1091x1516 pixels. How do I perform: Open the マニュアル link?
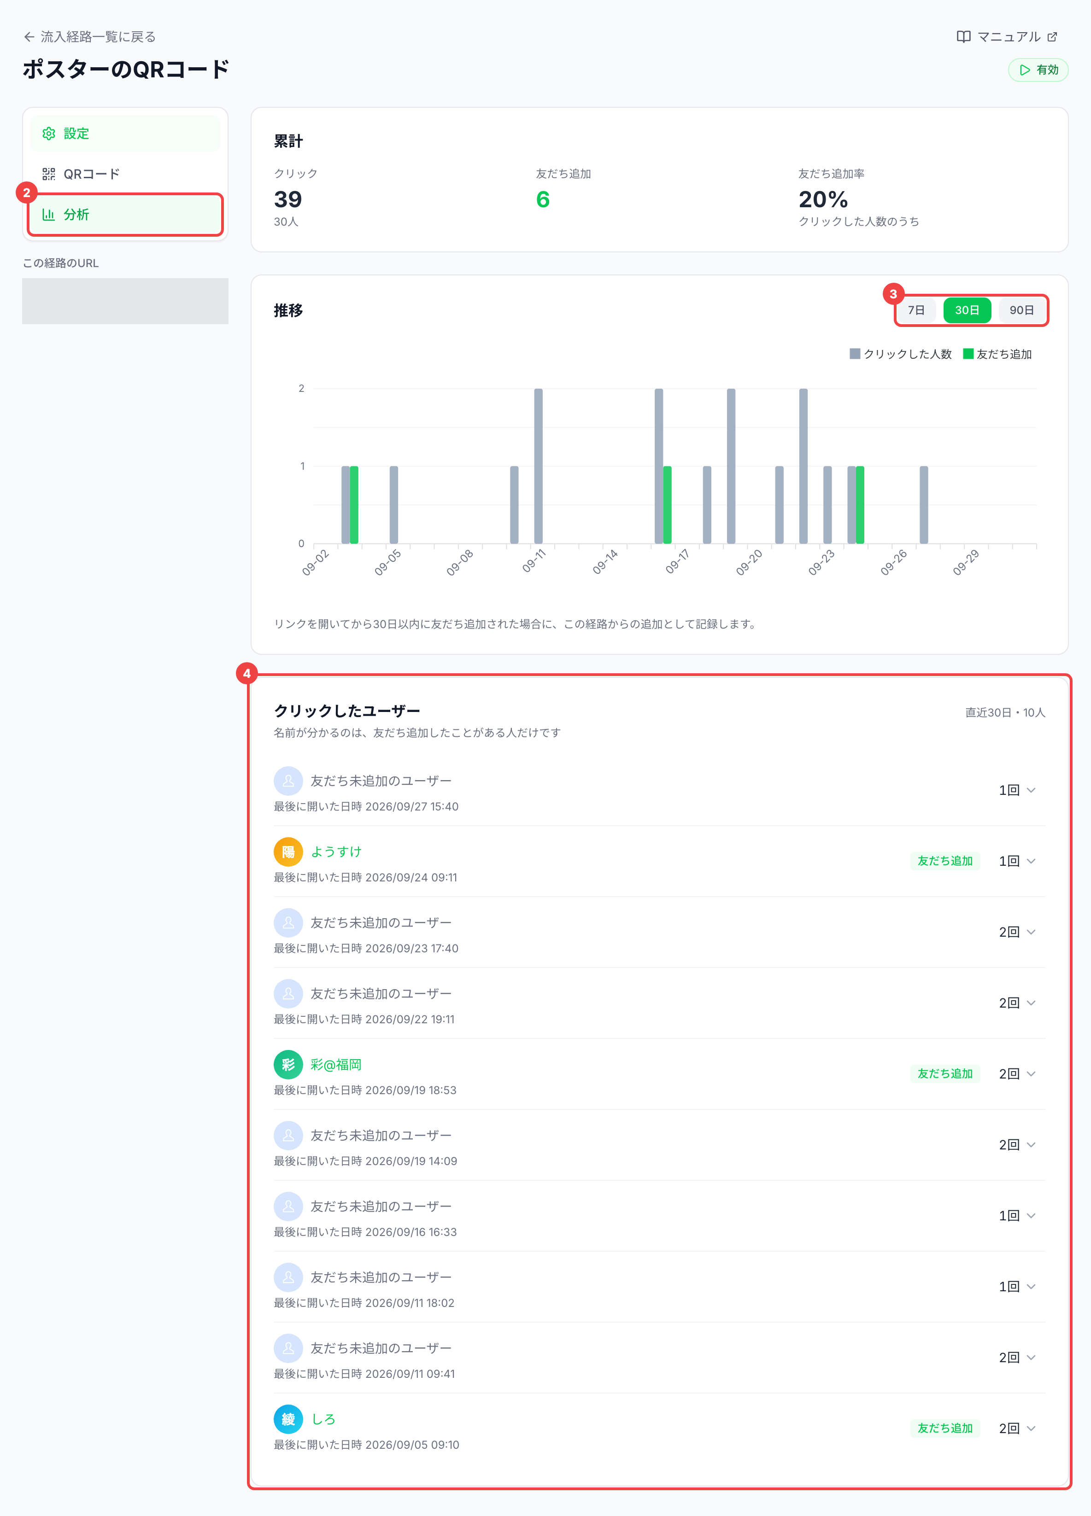(x=1008, y=37)
